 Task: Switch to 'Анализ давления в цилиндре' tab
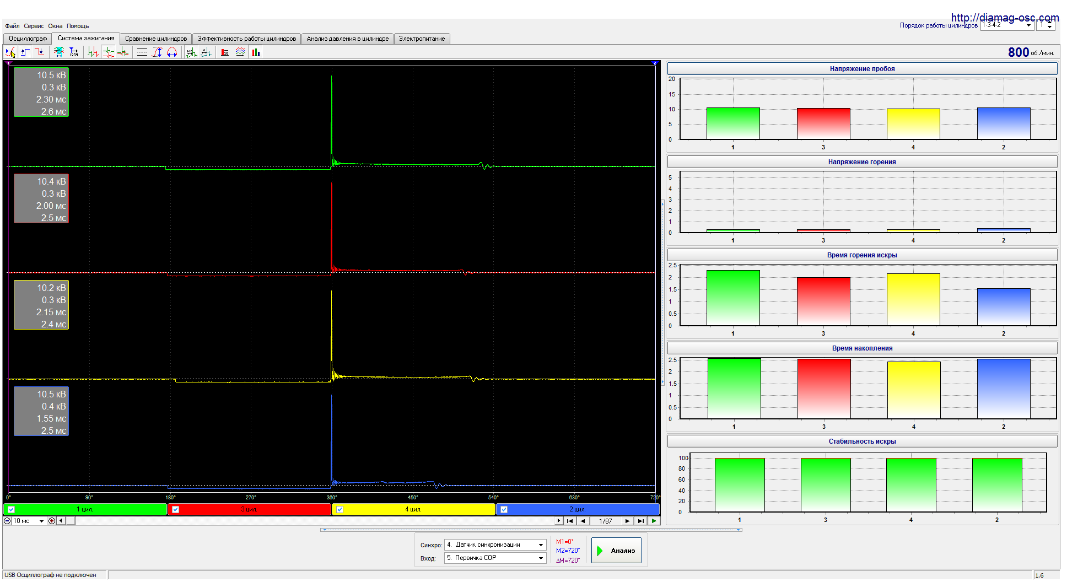pos(348,39)
